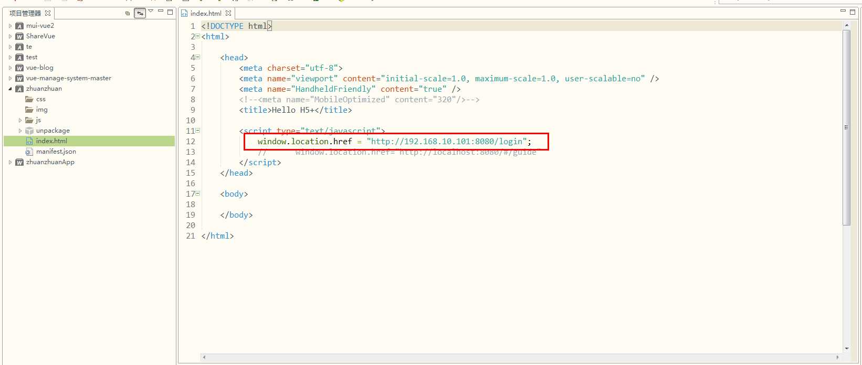Click editor horizontal scrollbar right arrow
The width and height of the screenshot is (862, 365).
pos(838,358)
